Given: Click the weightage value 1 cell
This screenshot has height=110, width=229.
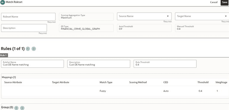Looking at the screenshot, I should (217, 91).
